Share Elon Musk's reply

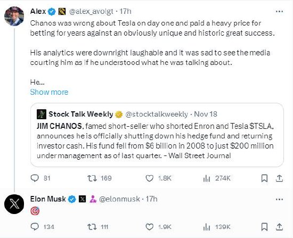pyautogui.click(x=279, y=227)
